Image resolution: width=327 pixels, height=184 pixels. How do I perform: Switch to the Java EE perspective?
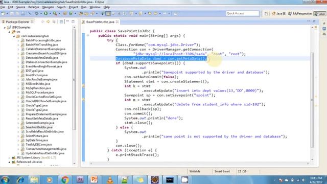pyautogui.click(x=278, y=14)
